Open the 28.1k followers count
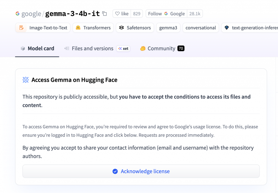This screenshot has height=193, width=278. 195,14
